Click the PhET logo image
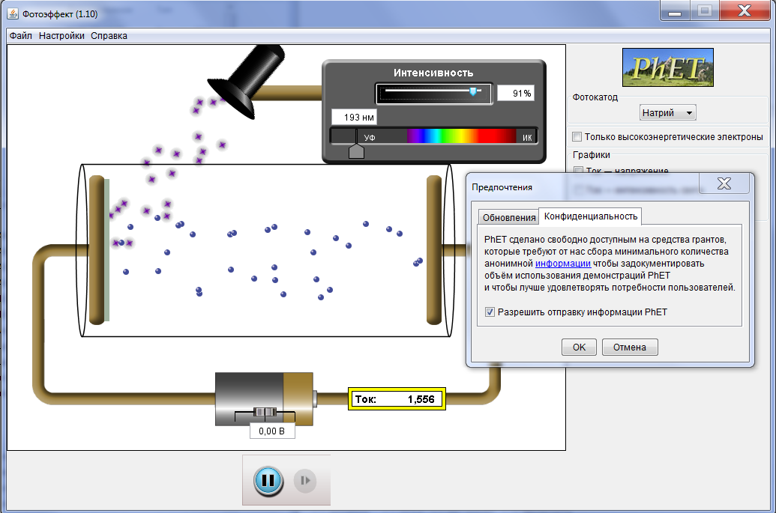The image size is (776, 513). click(x=667, y=67)
